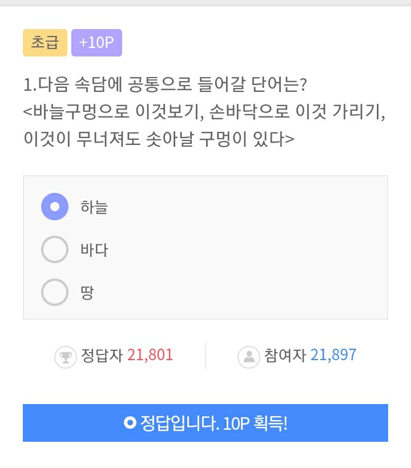
Task: Click the 이것이 무너져도 솟아날 구멍이 있다 line
Action: click(159, 138)
